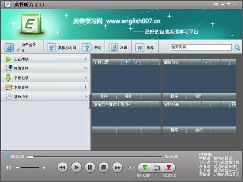The width and height of the screenshot is (243, 182).
Task: Click the play button
Action: (x=77, y=167)
